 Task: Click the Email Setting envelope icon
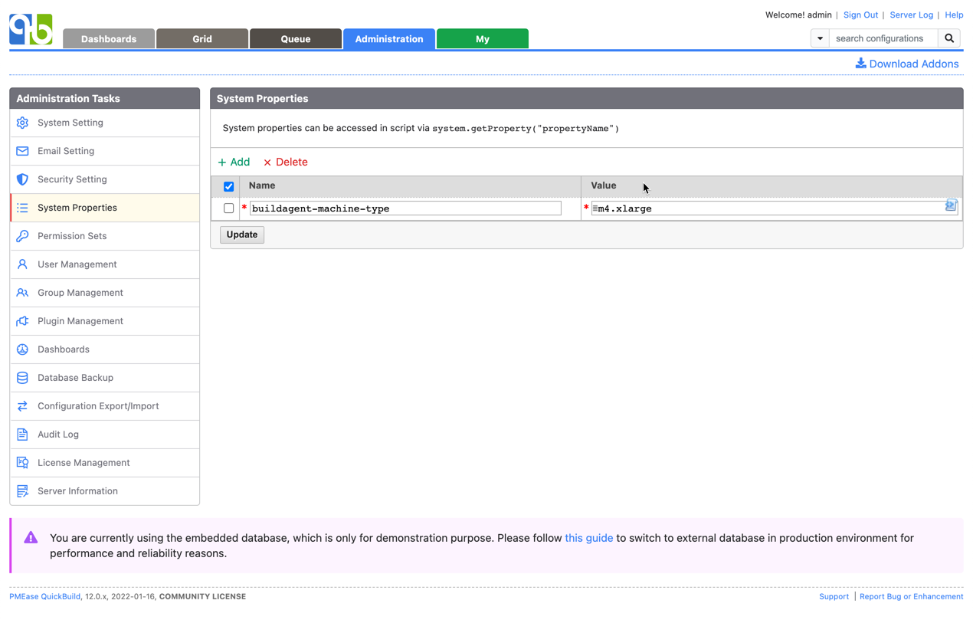[x=22, y=151]
